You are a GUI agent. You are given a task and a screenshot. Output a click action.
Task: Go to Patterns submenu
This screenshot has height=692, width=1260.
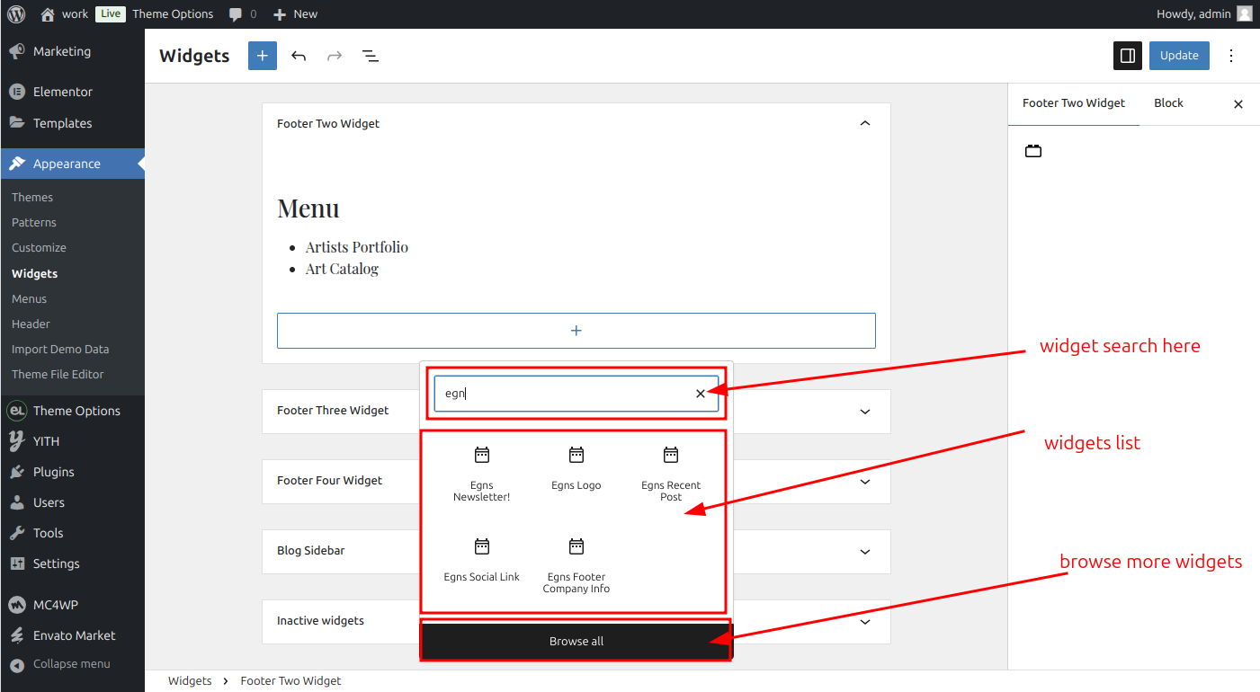(x=34, y=222)
